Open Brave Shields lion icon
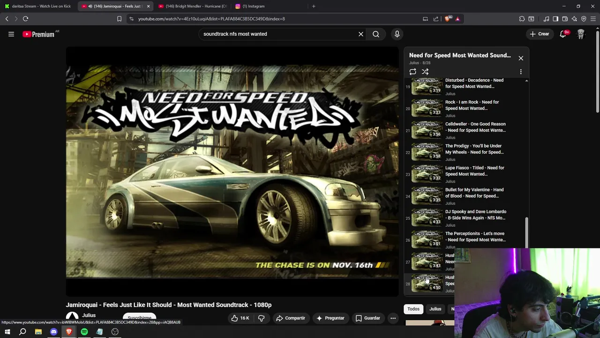The image size is (600, 338). click(447, 19)
